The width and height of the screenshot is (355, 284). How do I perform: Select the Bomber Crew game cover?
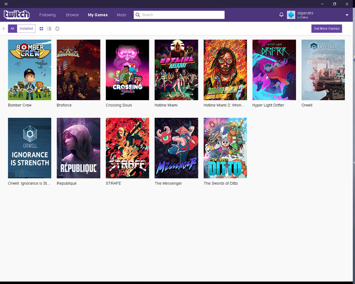[x=30, y=70]
